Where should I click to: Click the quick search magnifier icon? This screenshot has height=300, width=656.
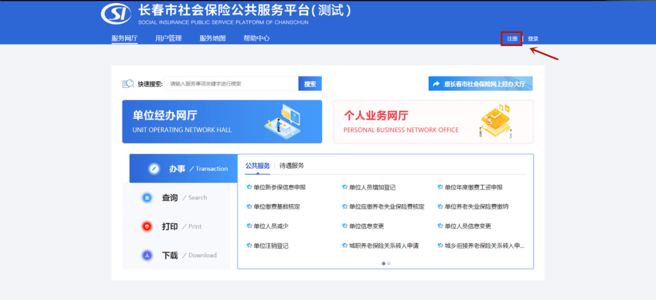click(x=128, y=84)
